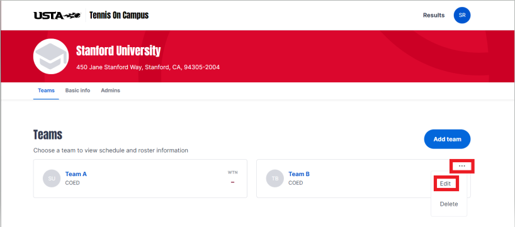Choose Delete from the Team B menu

point(449,204)
